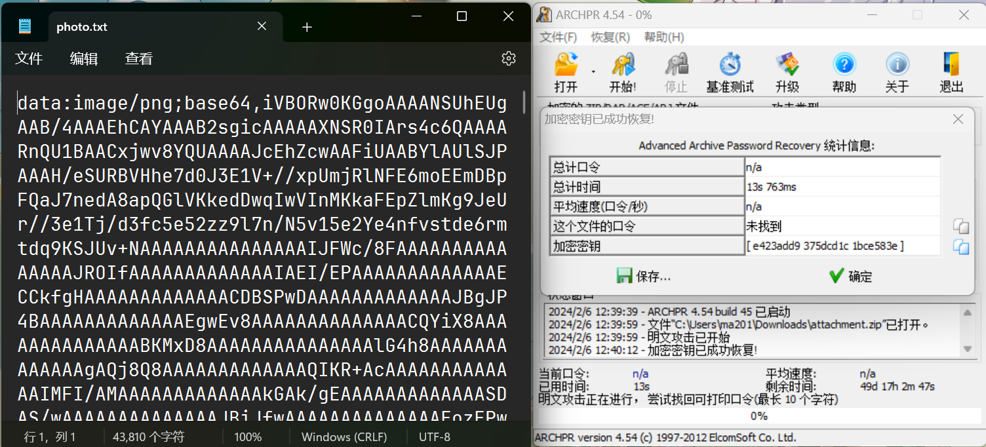
Task: Open the Windows (CRLF) line ending selector
Action: click(344, 437)
